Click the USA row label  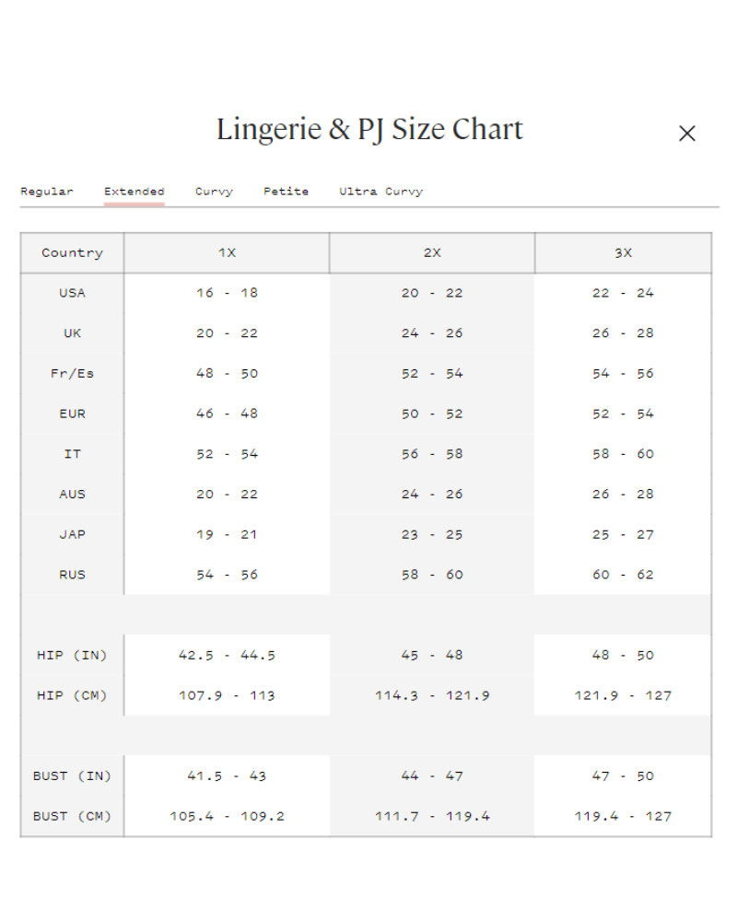point(72,293)
